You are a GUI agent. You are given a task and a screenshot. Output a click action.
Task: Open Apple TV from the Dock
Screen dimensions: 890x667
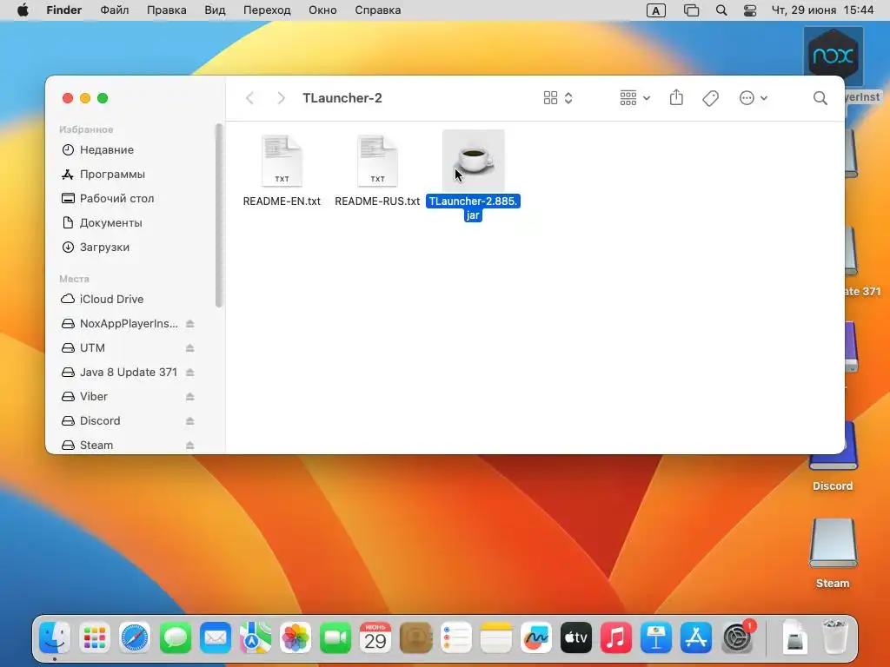point(576,637)
